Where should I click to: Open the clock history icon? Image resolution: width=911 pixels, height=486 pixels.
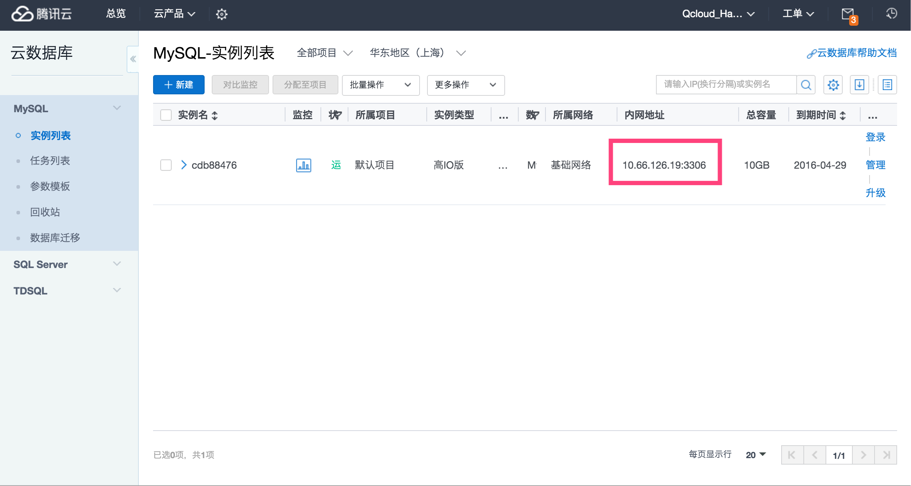click(x=891, y=14)
